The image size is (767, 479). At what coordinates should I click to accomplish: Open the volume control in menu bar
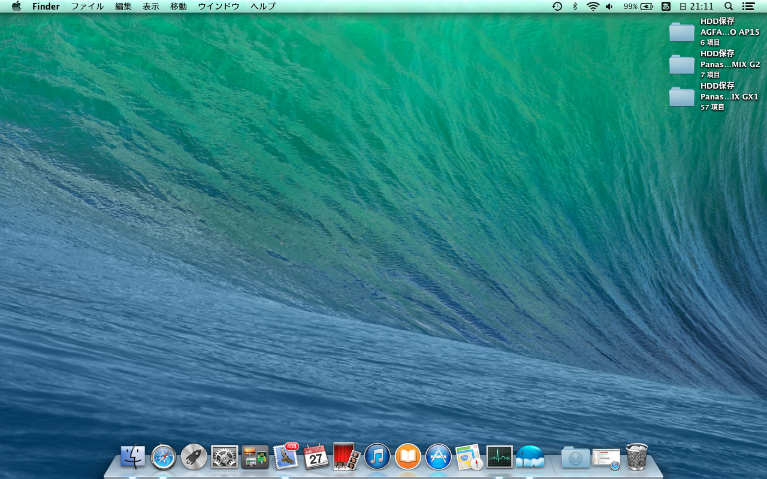coord(609,7)
